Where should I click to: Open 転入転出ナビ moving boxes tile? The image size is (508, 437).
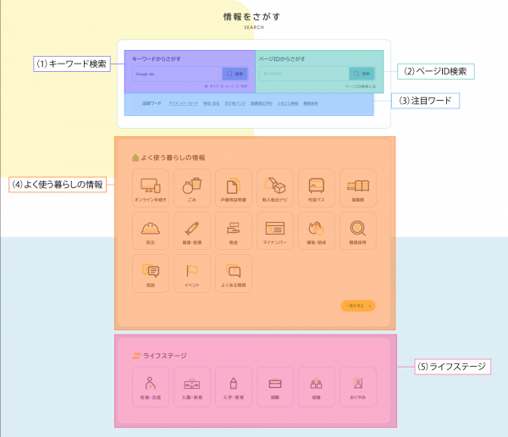275,188
